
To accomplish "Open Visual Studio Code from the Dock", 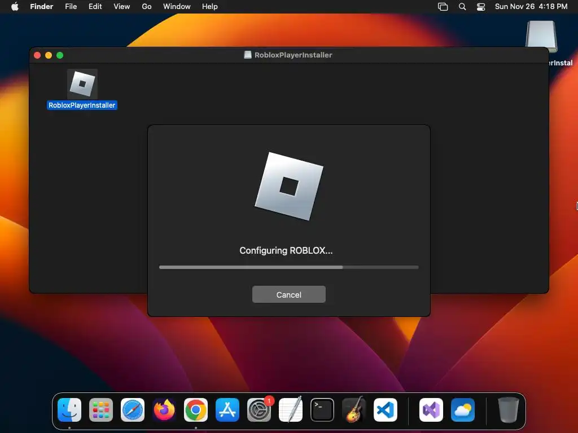I will click(x=386, y=410).
